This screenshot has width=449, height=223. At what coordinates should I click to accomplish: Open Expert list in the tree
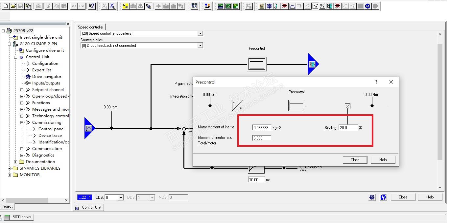click(x=41, y=70)
